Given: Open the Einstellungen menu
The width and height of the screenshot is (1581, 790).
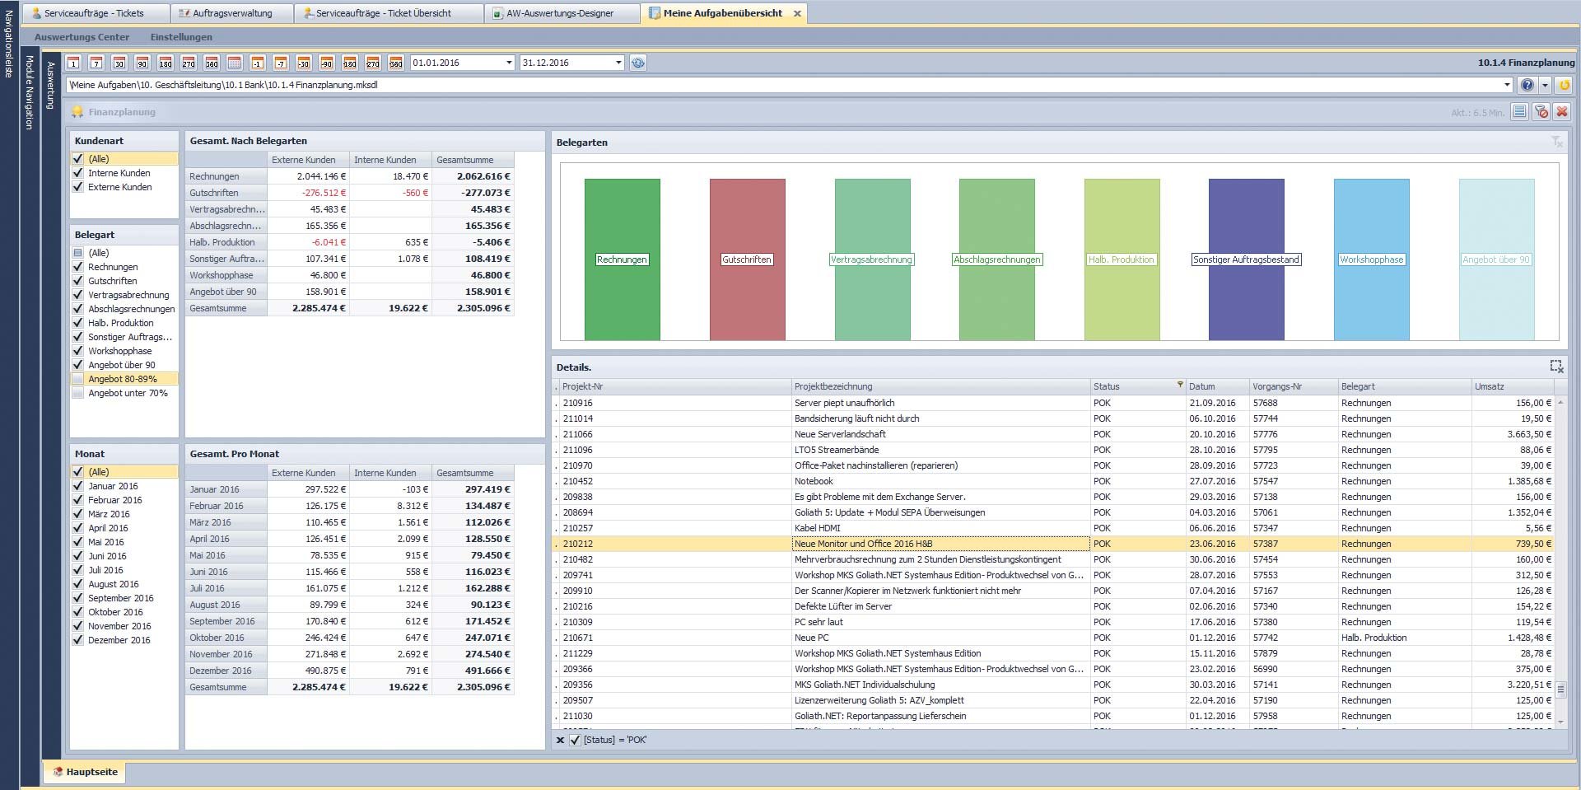Looking at the screenshot, I should pos(181,37).
